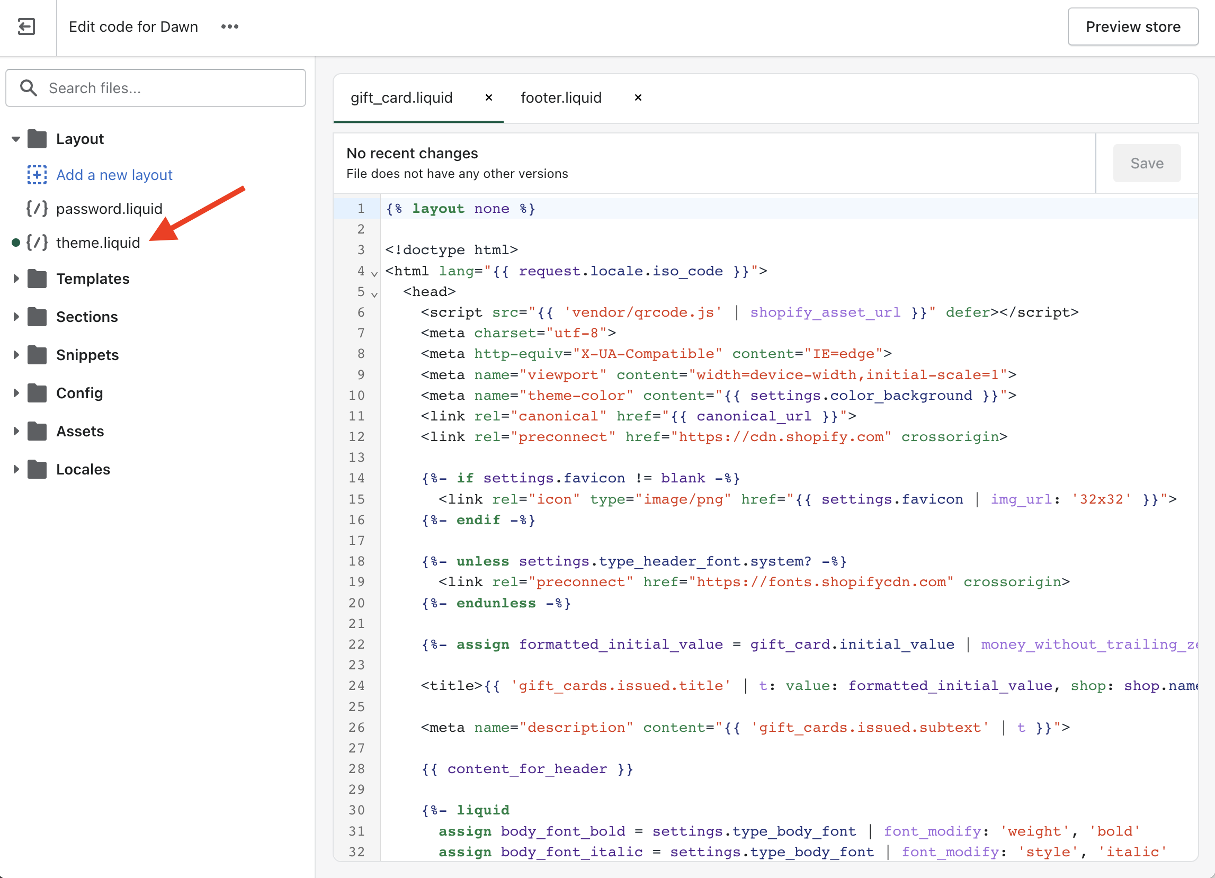The width and height of the screenshot is (1215, 878).
Task: Click '<!doctype html>' on line 3
Action: coord(451,249)
